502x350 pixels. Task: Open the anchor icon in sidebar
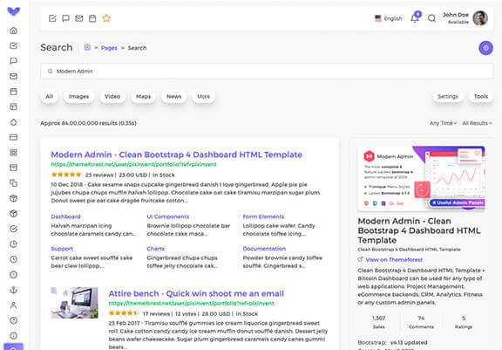[x=13, y=290]
